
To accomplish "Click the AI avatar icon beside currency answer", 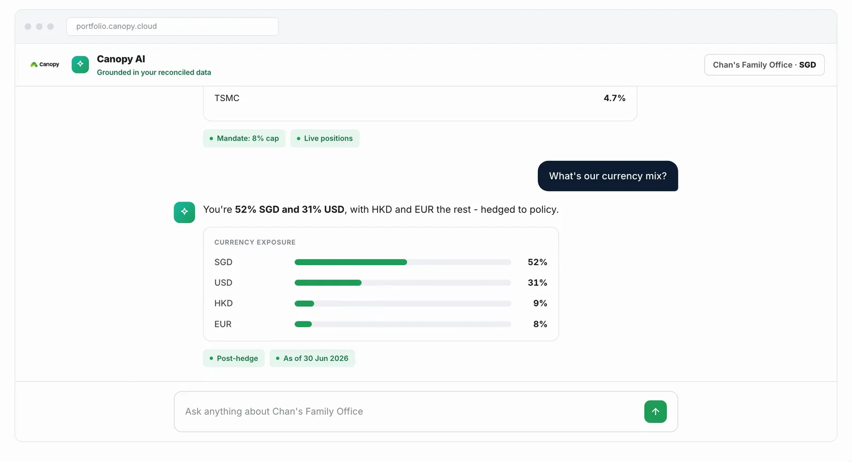I will pos(184,212).
